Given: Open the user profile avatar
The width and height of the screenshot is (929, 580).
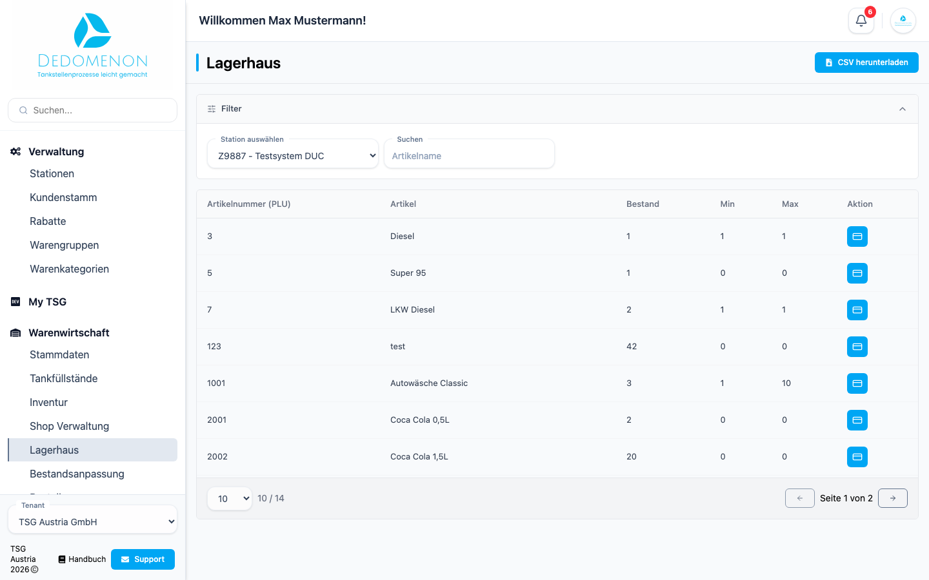Looking at the screenshot, I should [x=903, y=21].
